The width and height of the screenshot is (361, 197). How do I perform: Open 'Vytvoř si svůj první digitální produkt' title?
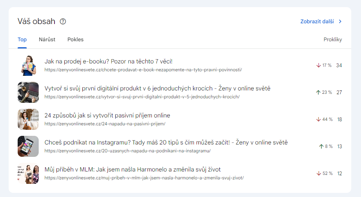(157, 89)
